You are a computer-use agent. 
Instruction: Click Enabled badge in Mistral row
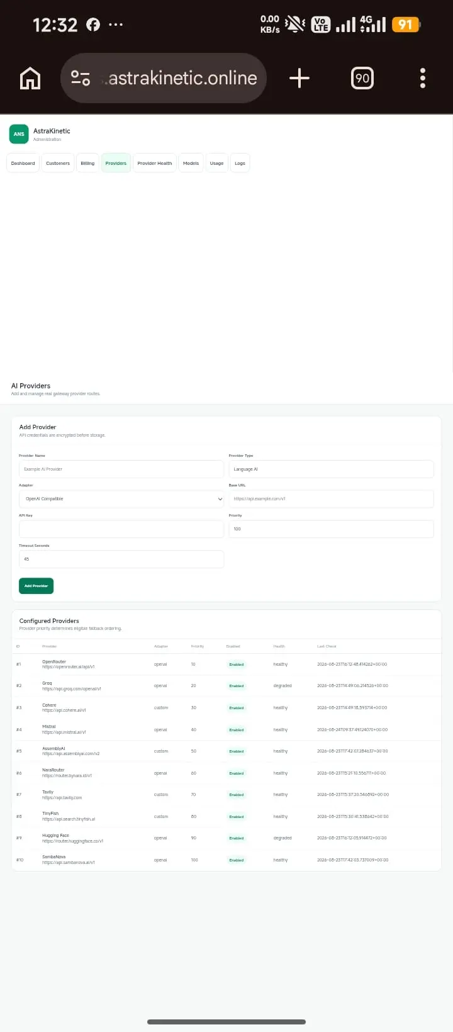point(237,730)
